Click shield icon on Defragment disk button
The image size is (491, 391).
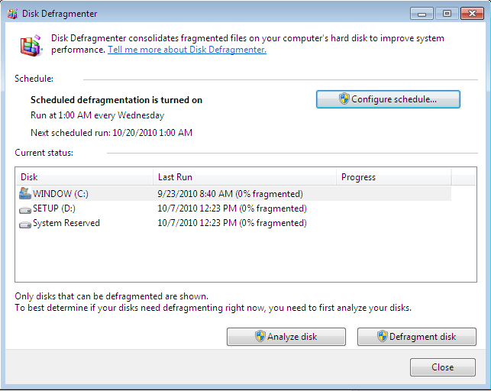[x=382, y=337]
